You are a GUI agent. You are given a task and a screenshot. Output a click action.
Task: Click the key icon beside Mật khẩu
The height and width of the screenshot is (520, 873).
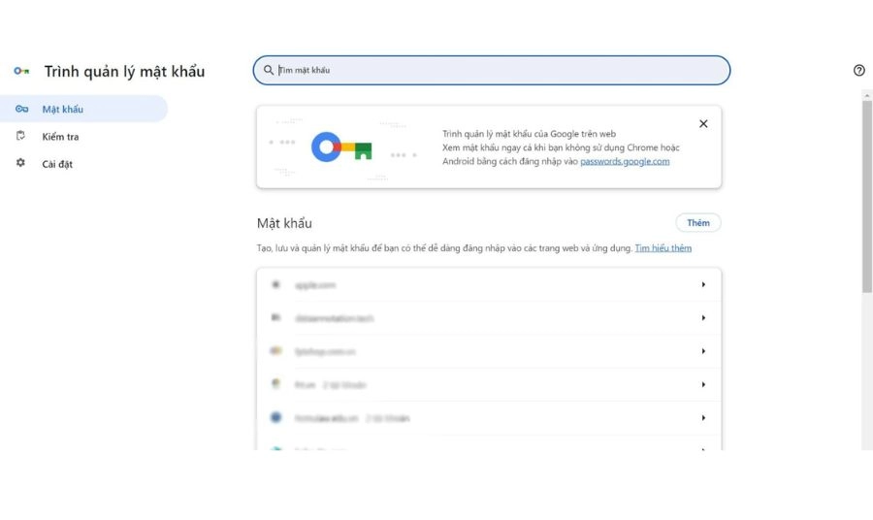21,109
